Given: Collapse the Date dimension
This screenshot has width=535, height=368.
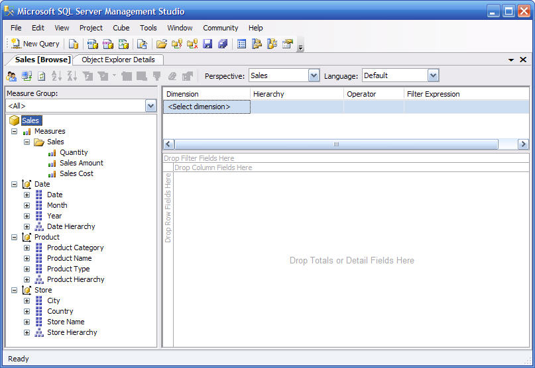Looking at the screenshot, I should tap(14, 184).
